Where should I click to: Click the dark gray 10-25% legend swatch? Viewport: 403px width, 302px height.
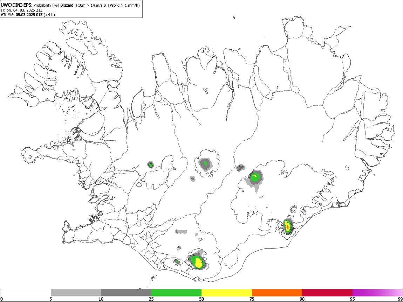click(x=126, y=293)
